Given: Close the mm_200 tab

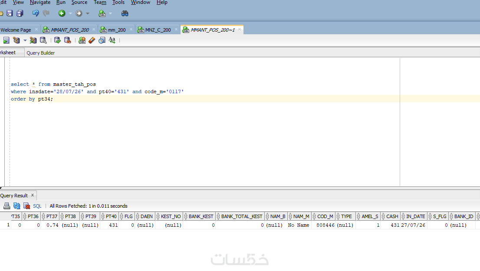Looking at the screenshot, I should pyautogui.click(x=131, y=29).
